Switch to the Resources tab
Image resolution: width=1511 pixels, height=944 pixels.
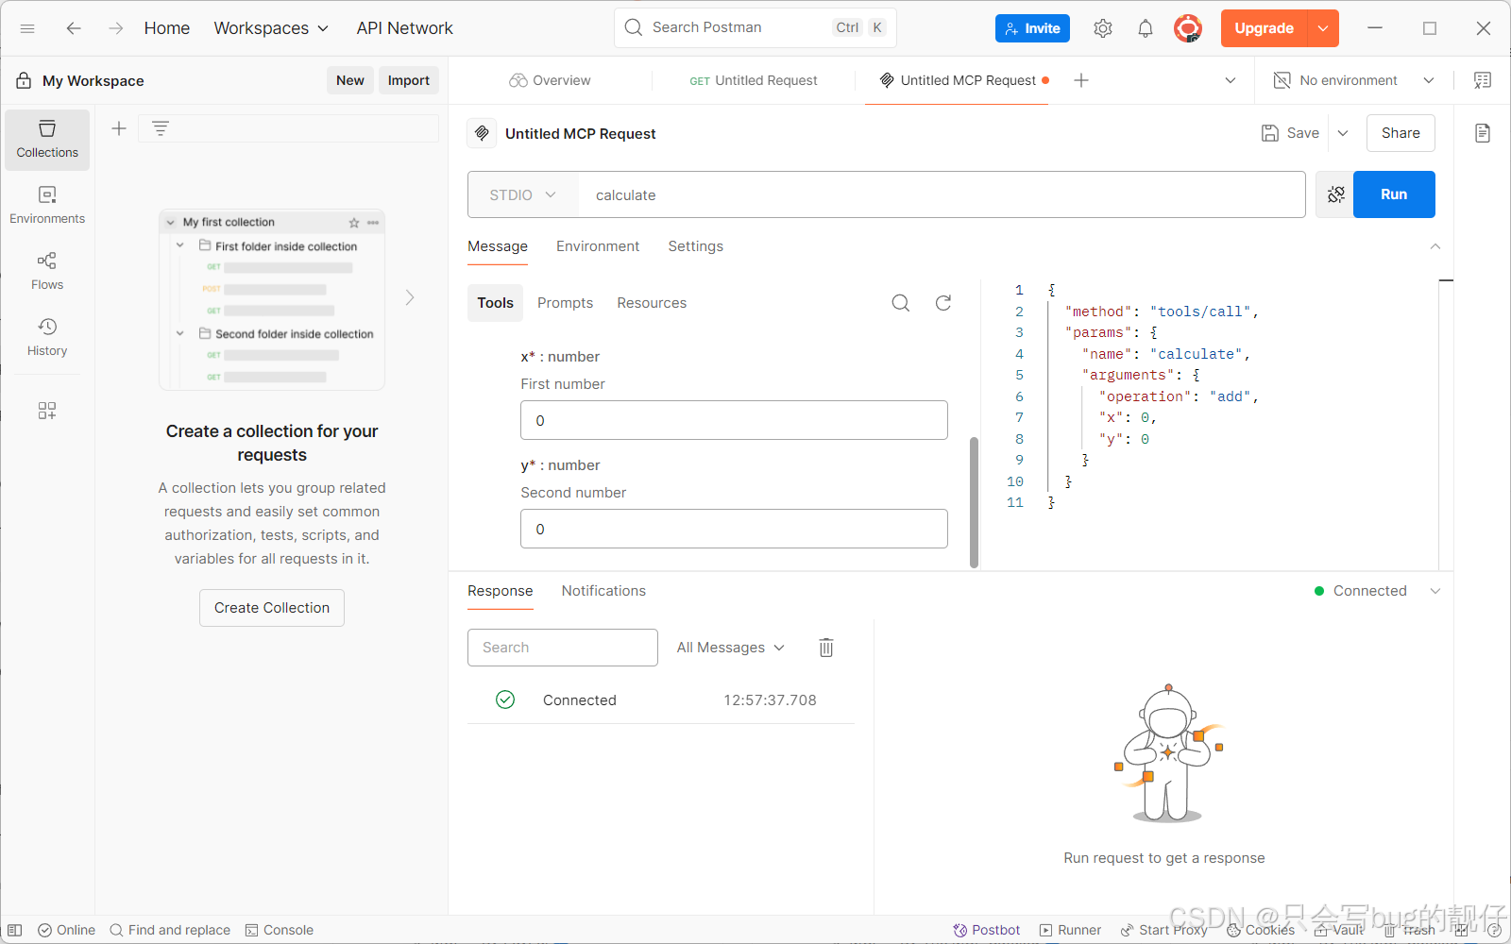652,303
